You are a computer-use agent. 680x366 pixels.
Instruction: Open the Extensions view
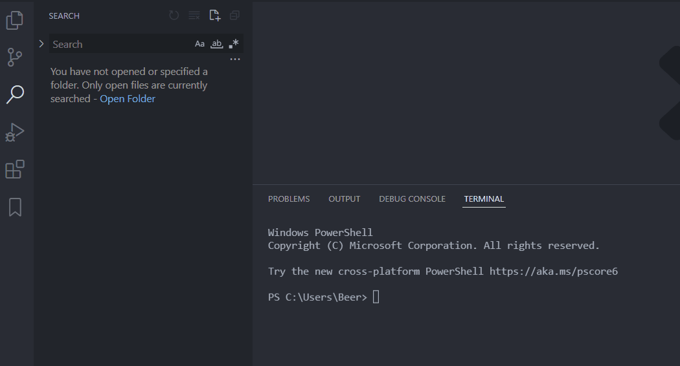[x=15, y=169]
